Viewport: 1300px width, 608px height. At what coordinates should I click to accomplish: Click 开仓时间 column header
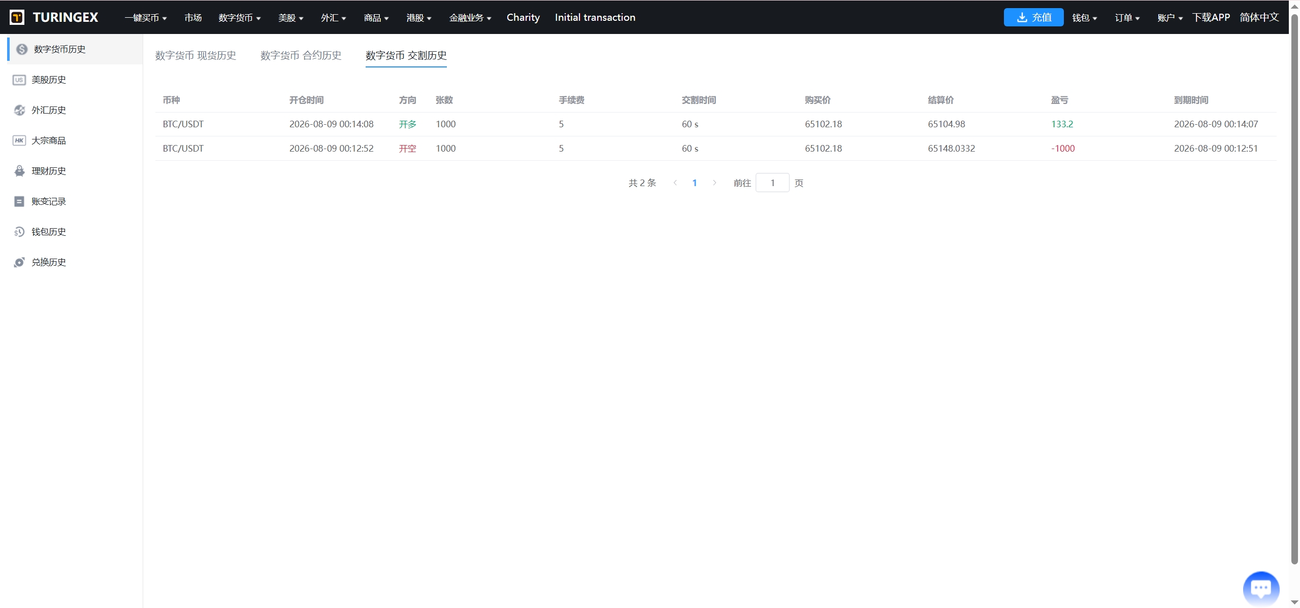point(306,100)
